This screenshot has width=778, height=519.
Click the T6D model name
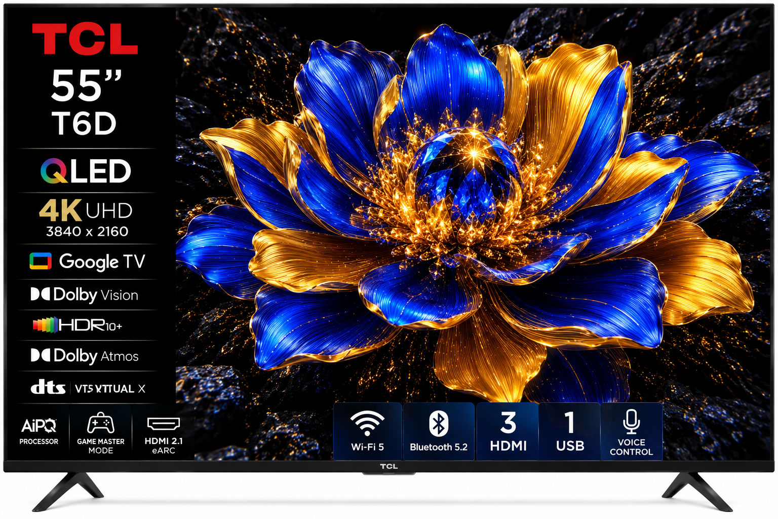click(x=84, y=124)
